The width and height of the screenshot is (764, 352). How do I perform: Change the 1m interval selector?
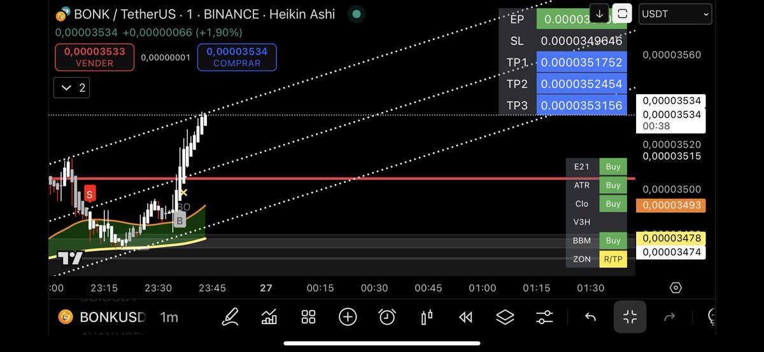coord(169,317)
